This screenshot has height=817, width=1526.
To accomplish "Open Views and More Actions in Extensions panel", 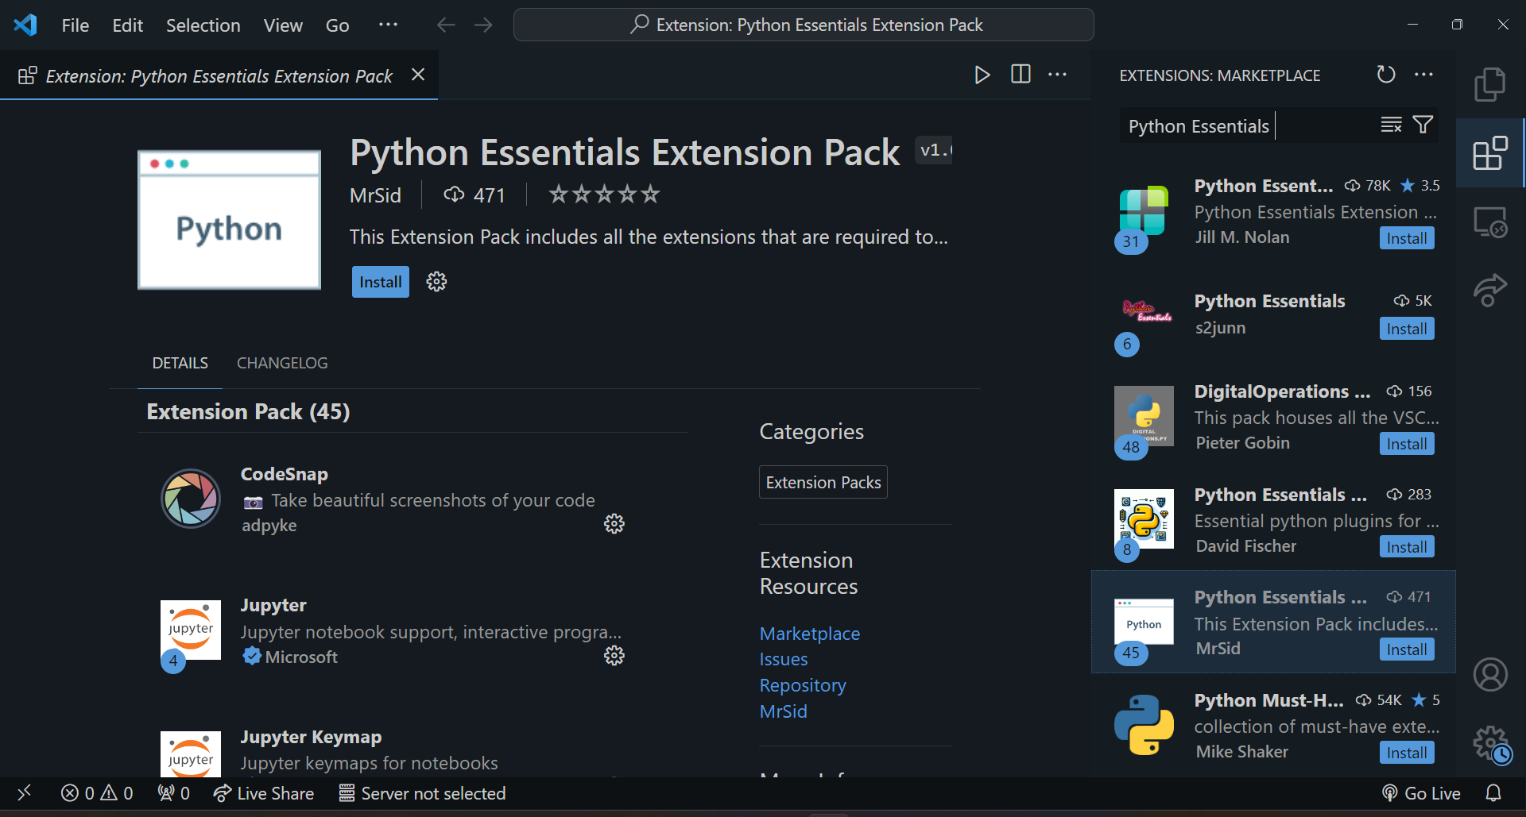I will [x=1423, y=75].
